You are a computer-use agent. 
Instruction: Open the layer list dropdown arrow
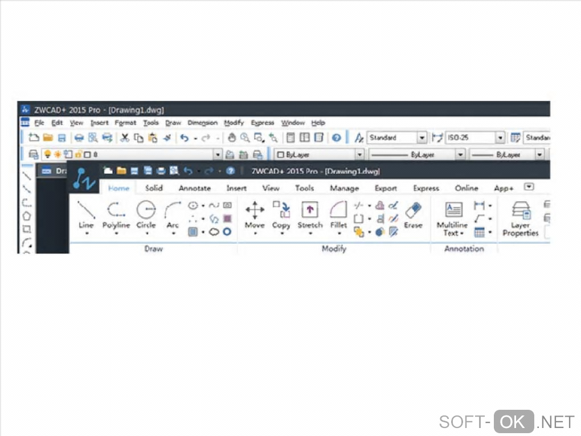pos(218,154)
